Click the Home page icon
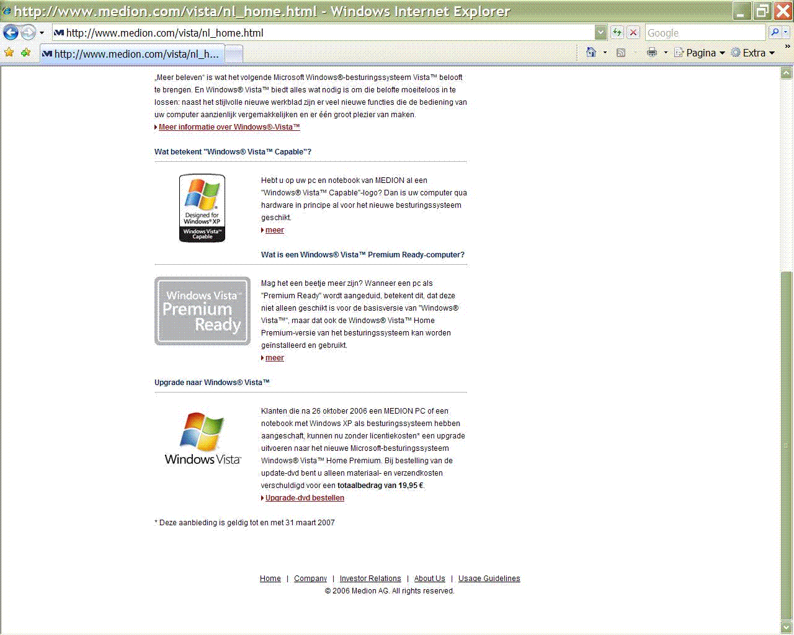This screenshot has width=794, height=635. (591, 53)
